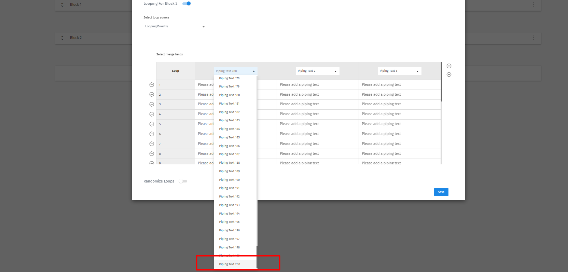Pick Piping Text 185 in dropdown
The height and width of the screenshot is (272, 568).
pyautogui.click(x=235, y=137)
